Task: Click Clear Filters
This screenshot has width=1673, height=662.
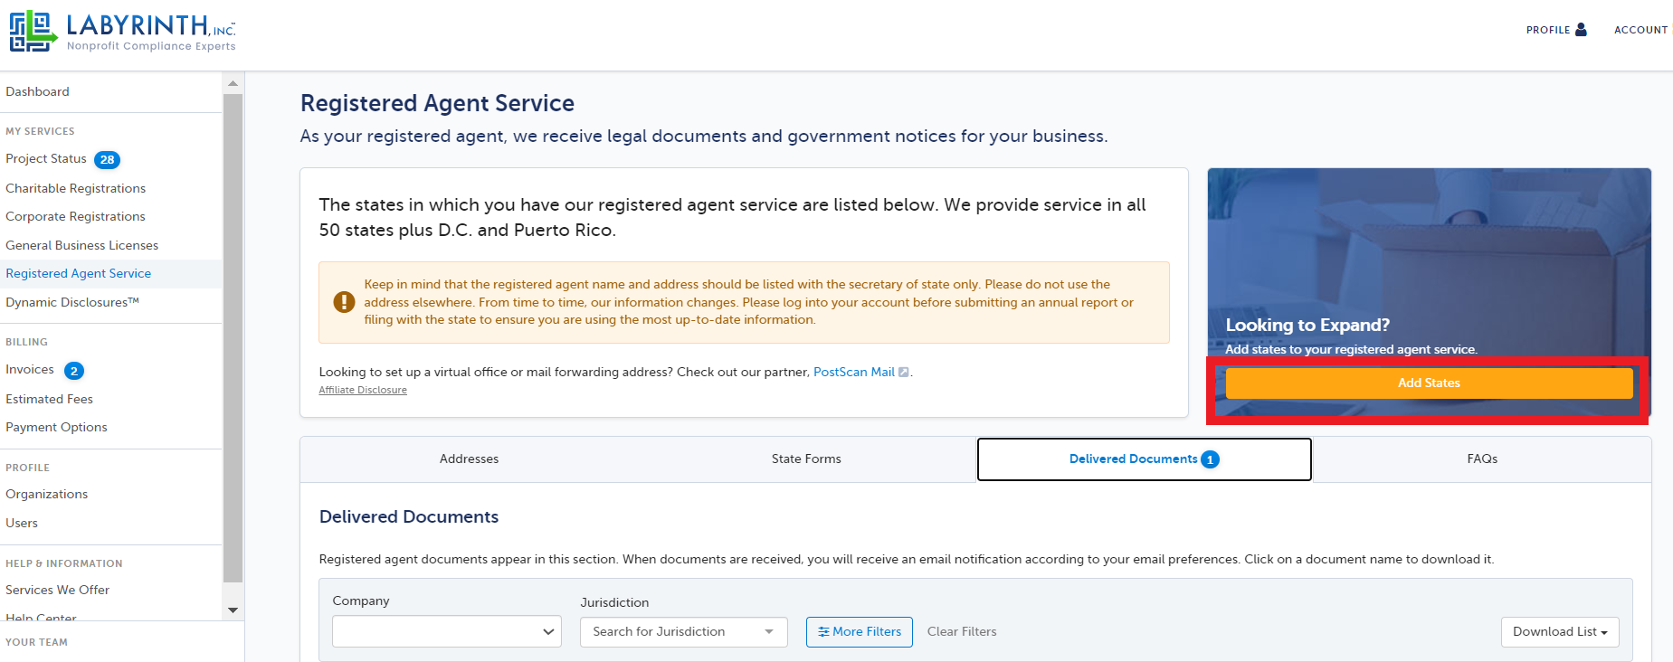Action: [x=962, y=631]
